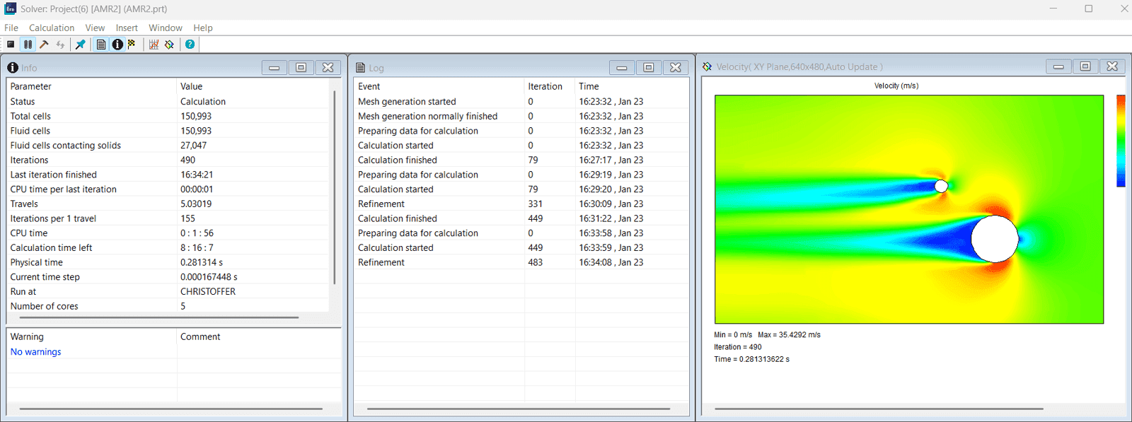
Task: Select the 'Number of cores' row
Action: 168,306
